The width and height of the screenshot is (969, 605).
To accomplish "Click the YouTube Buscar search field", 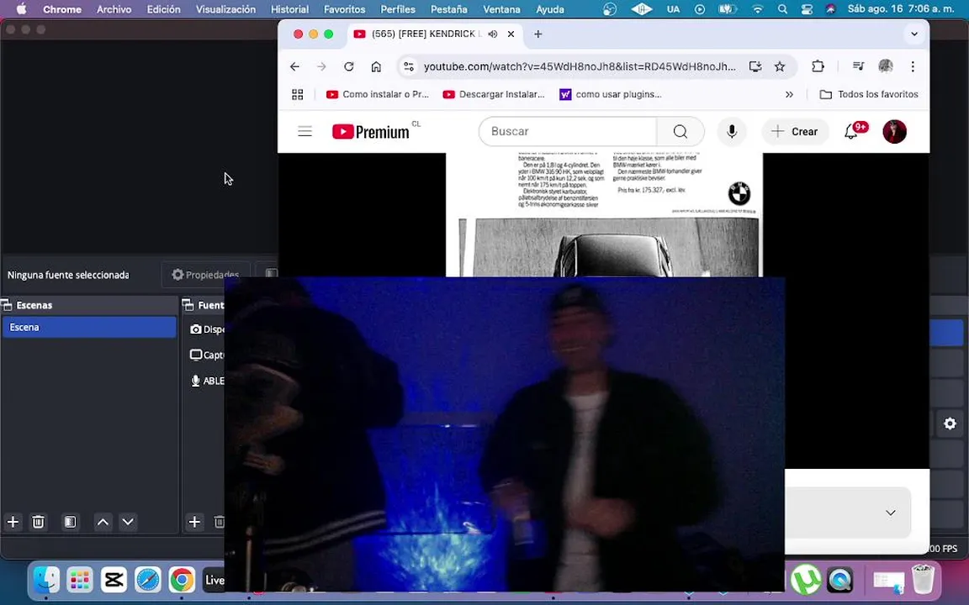I will (x=567, y=131).
